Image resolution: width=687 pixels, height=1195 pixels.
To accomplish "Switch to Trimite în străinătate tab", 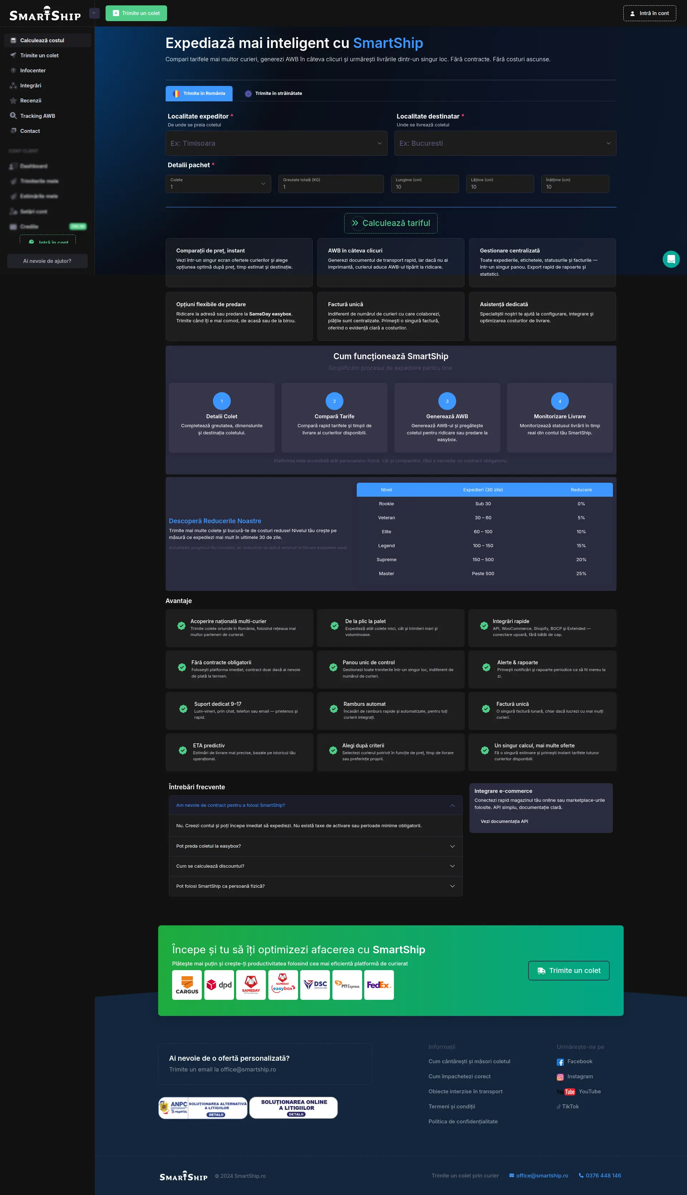I will pyautogui.click(x=274, y=93).
